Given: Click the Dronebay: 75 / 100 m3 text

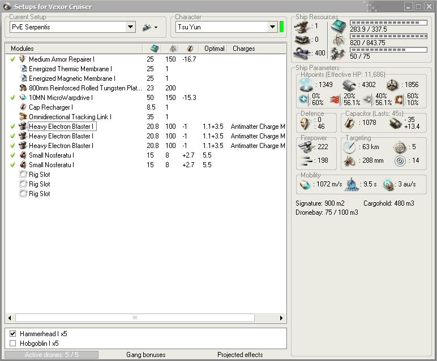Looking at the screenshot, I should 327,212.
